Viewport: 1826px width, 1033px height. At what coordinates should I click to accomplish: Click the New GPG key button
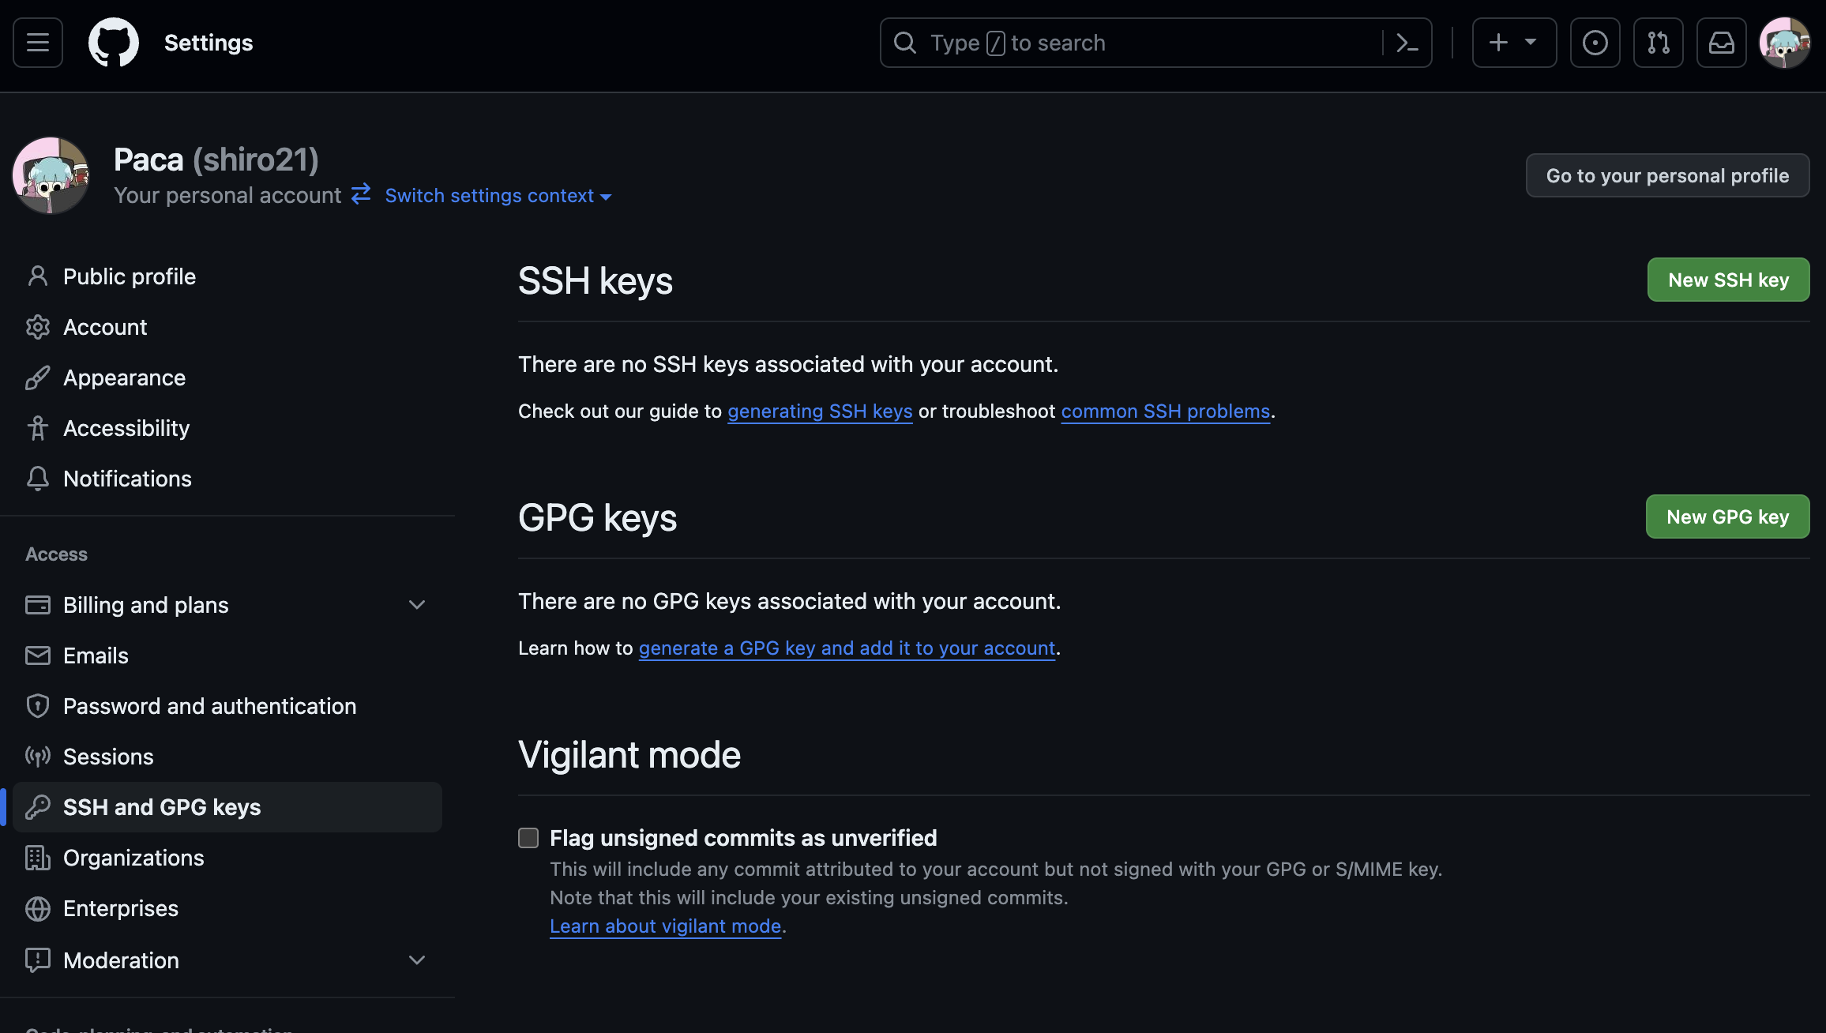coord(1727,516)
